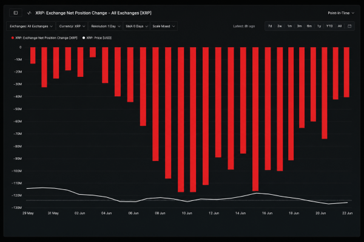364x242 pixels.
Task: Open the SMA 0 Days dropdown
Action: pos(136,26)
